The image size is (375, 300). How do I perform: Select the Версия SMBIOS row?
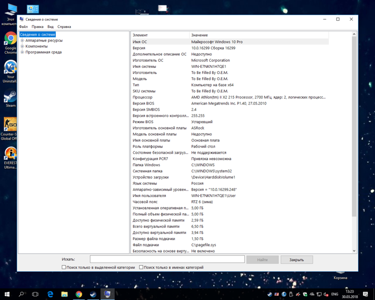pos(230,110)
